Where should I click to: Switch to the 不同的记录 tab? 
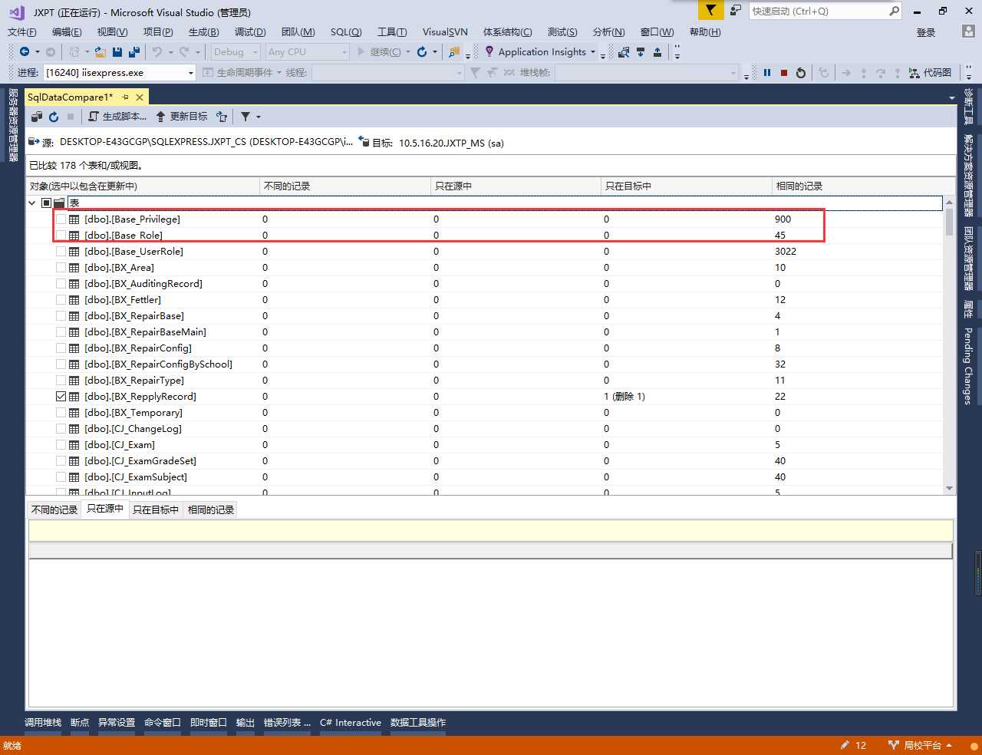click(x=54, y=509)
